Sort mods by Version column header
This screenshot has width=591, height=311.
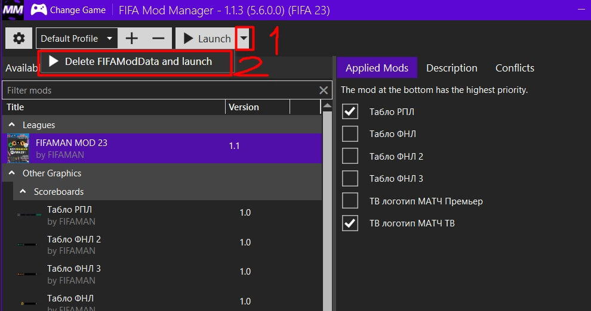pos(257,107)
